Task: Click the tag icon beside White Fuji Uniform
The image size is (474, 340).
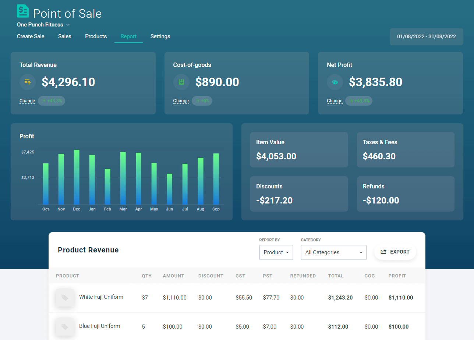Action: tap(65, 298)
